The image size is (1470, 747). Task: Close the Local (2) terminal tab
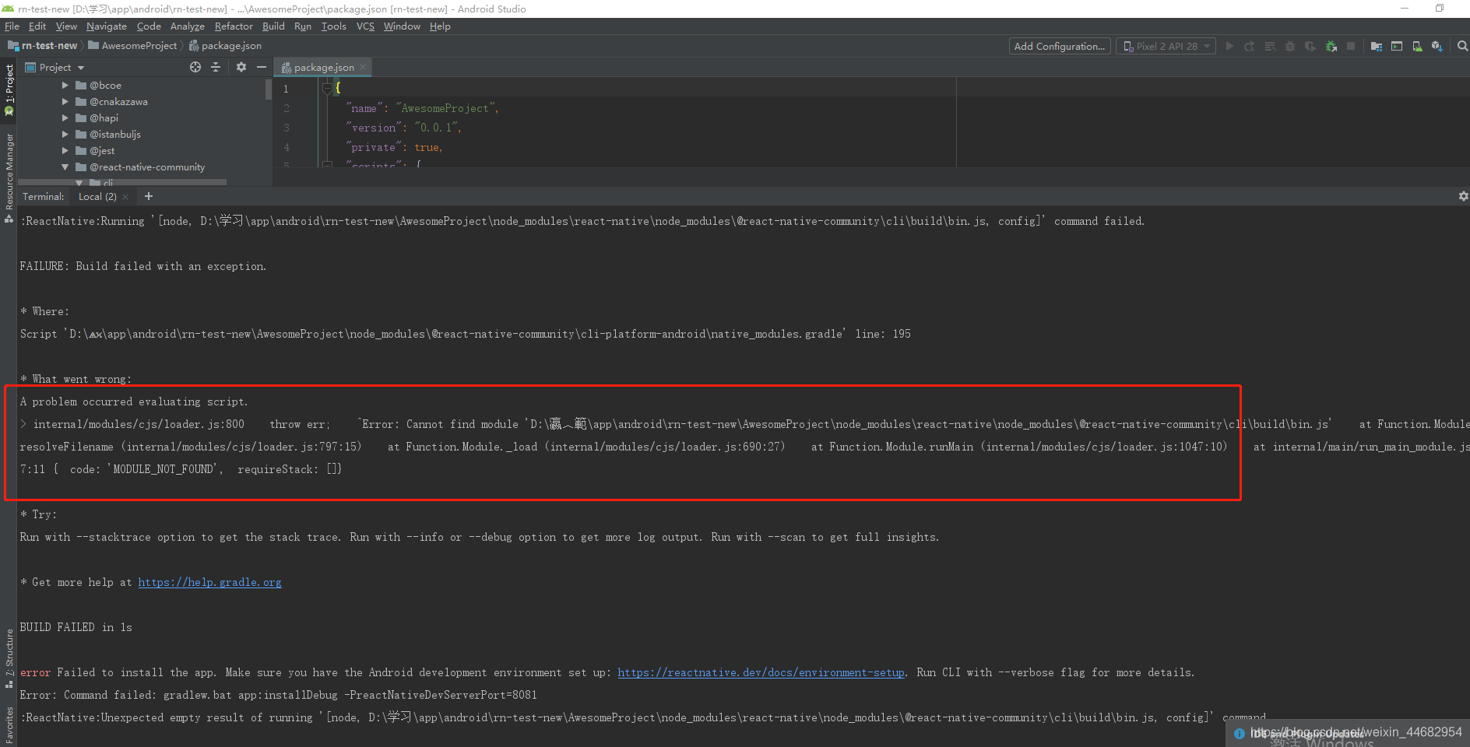click(125, 197)
